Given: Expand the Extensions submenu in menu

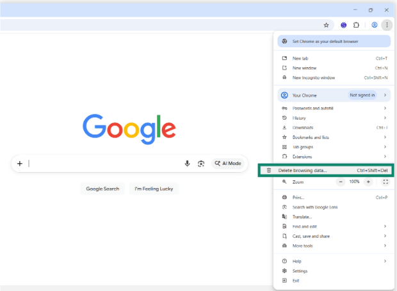Looking at the screenshot, I should coord(334,157).
